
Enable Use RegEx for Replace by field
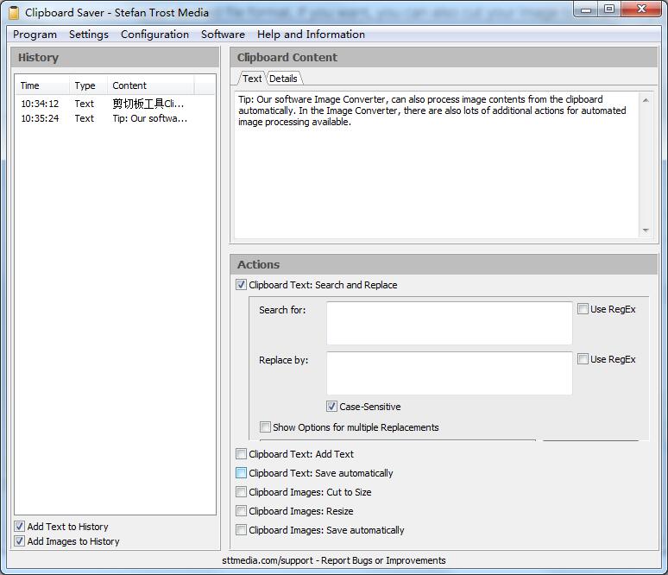[x=583, y=359]
